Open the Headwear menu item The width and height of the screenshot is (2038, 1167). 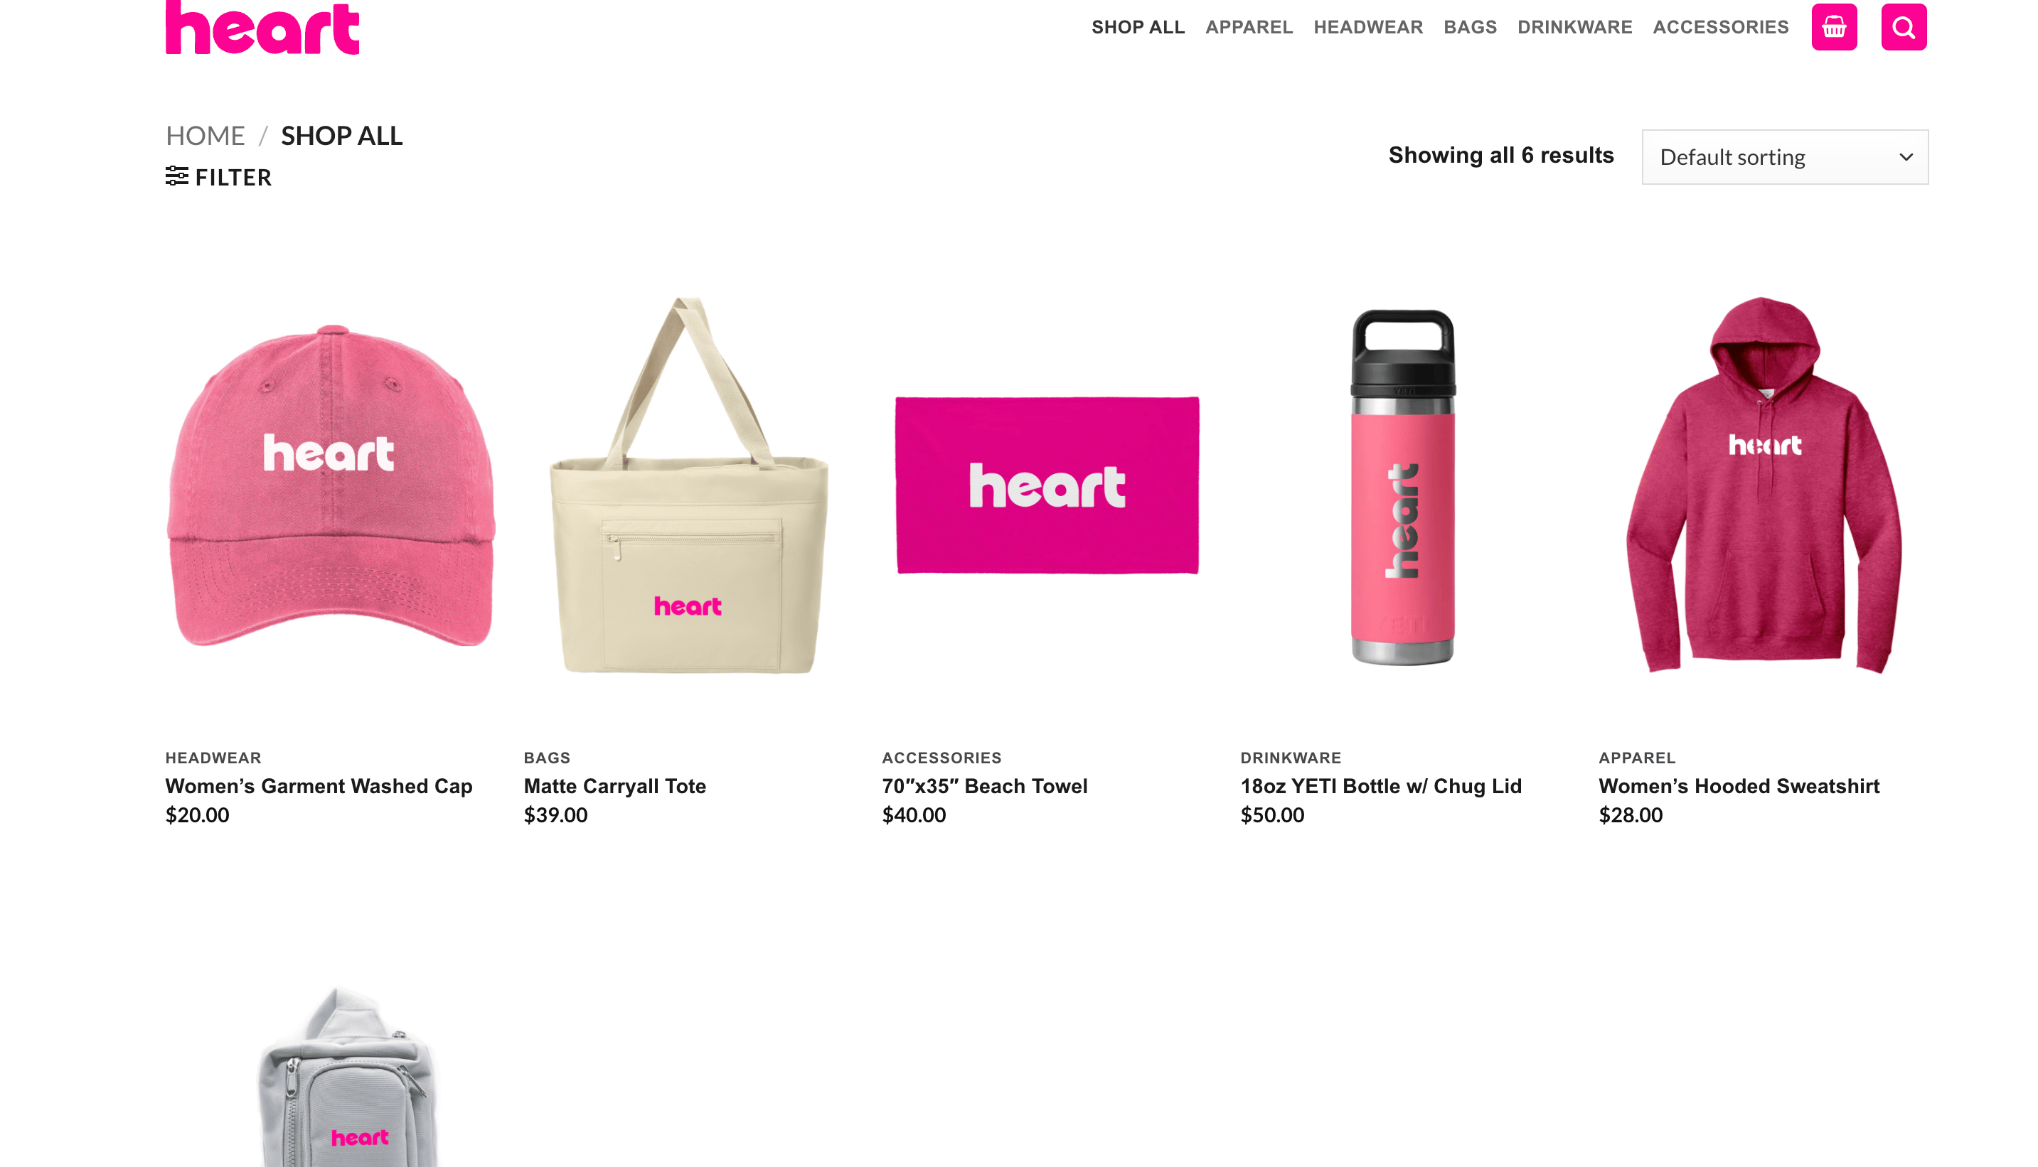(1367, 27)
